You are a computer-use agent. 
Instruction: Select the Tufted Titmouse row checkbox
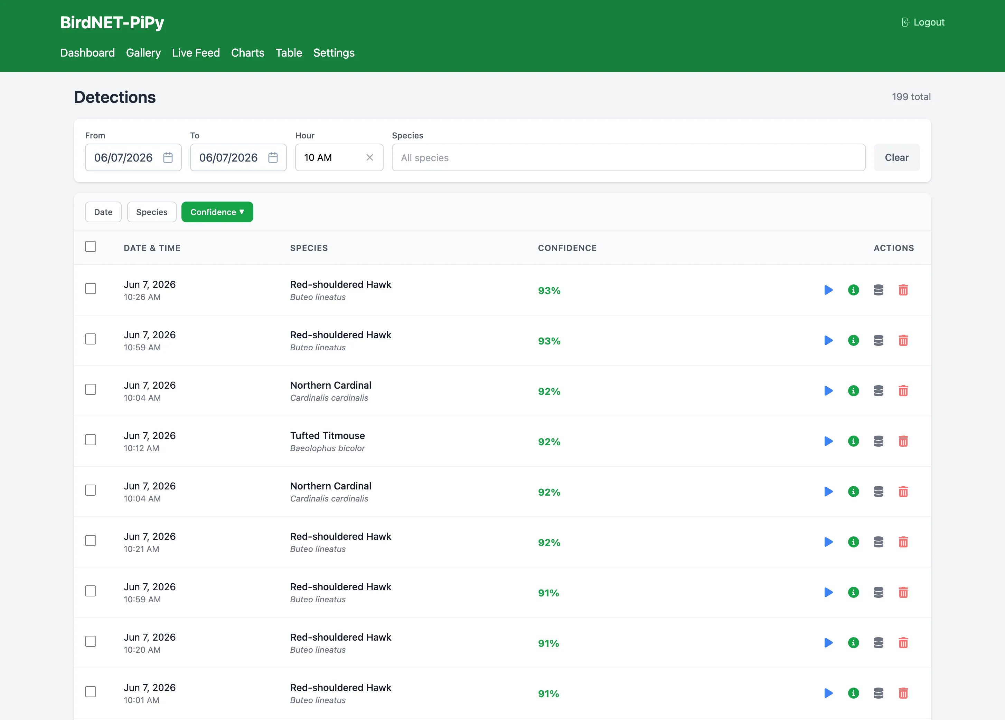tap(91, 440)
